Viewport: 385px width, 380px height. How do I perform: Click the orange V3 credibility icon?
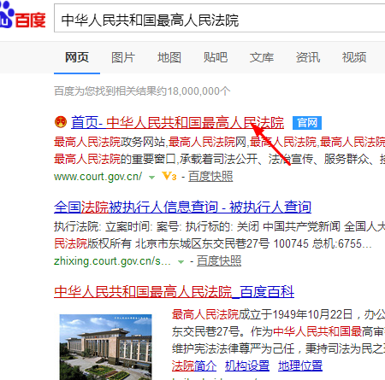point(169,176)
